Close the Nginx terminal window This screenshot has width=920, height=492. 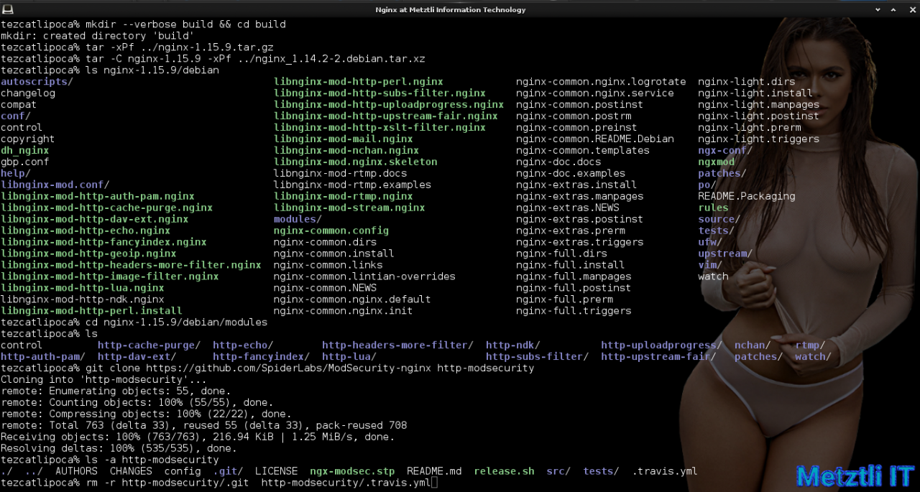point(913,9)
